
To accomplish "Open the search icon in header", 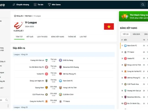I will 143,5.
